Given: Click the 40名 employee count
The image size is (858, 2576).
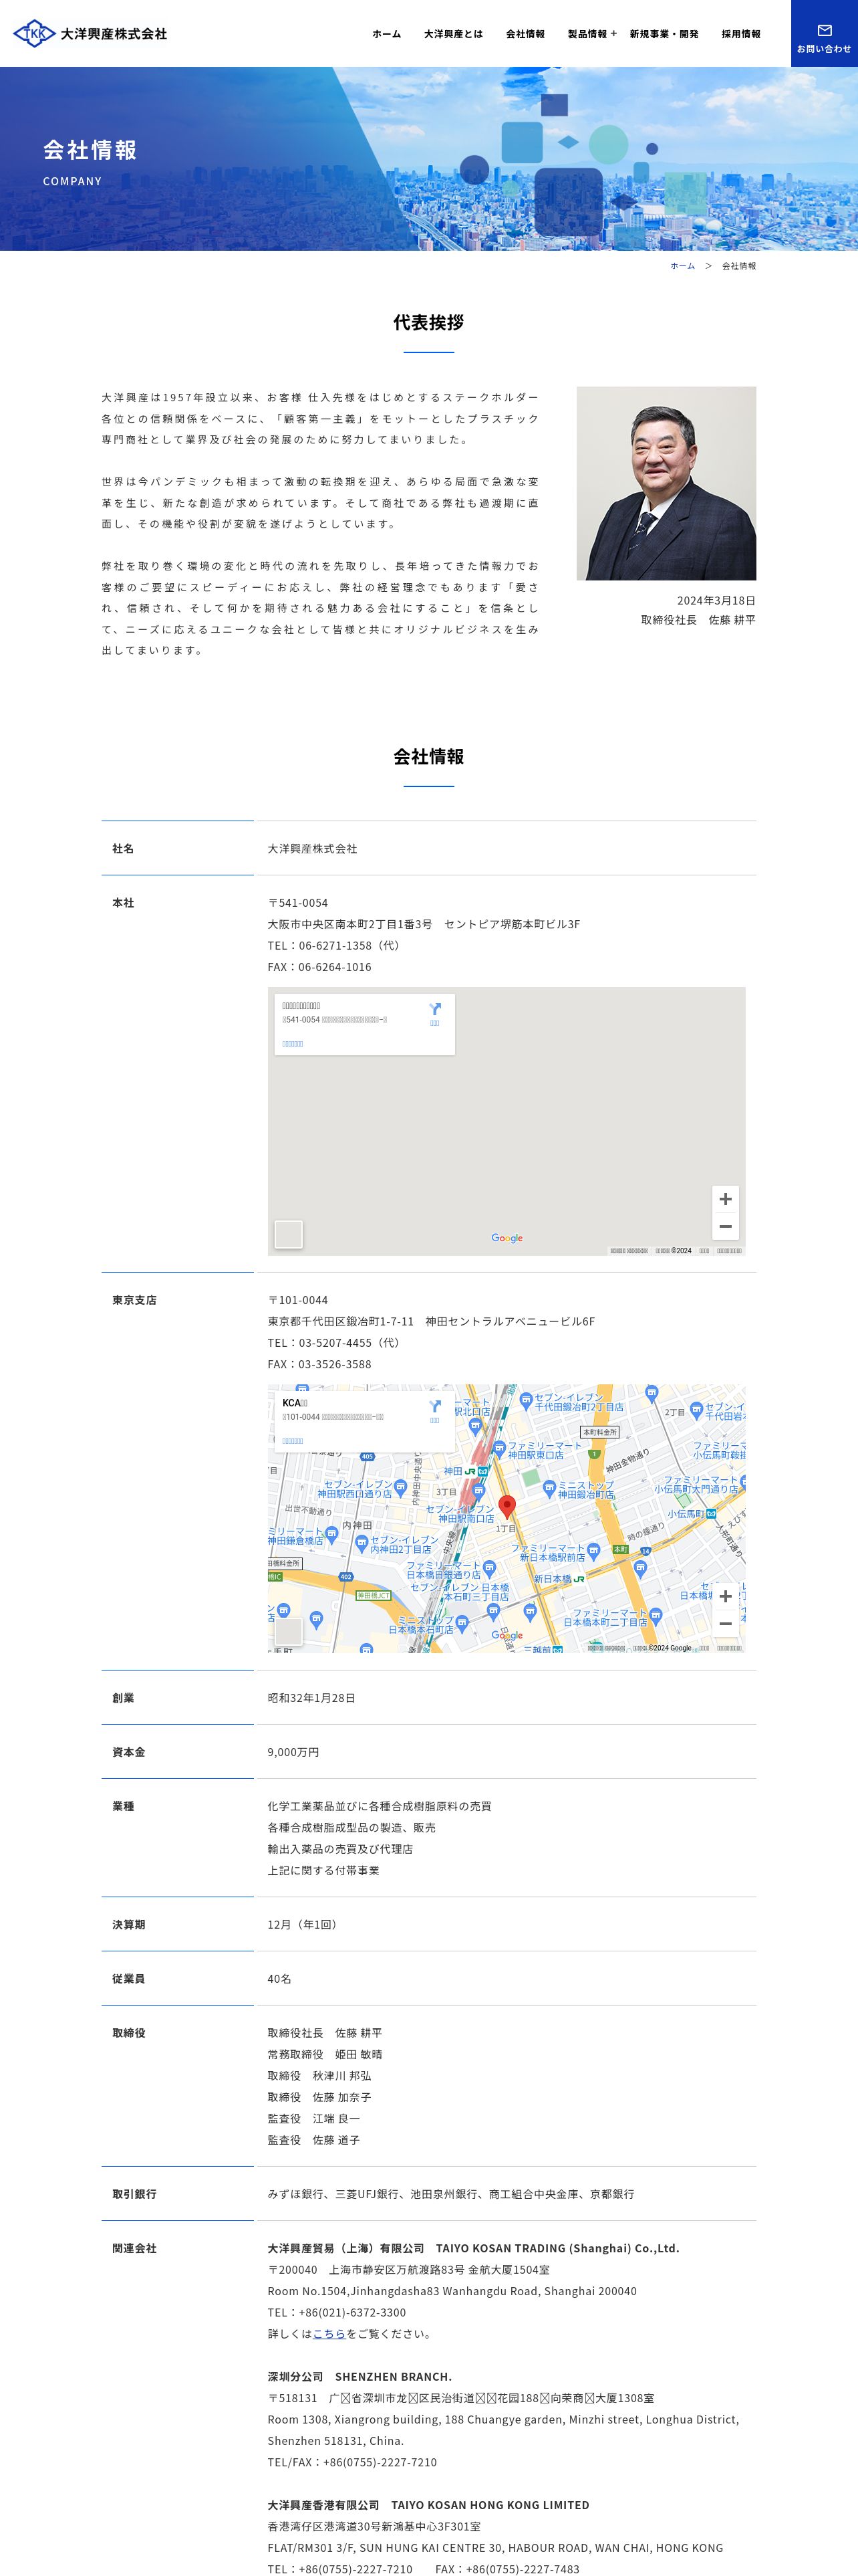Looking at the screenshot, I should (x=280, y=1979).
